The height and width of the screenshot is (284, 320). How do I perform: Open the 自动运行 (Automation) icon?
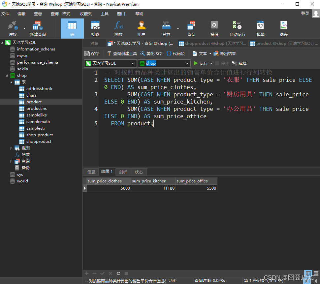[237, 28]
